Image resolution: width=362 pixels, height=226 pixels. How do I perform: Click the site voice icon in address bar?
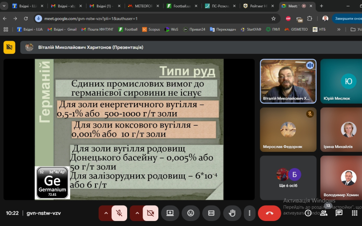(x=38, y=19)
